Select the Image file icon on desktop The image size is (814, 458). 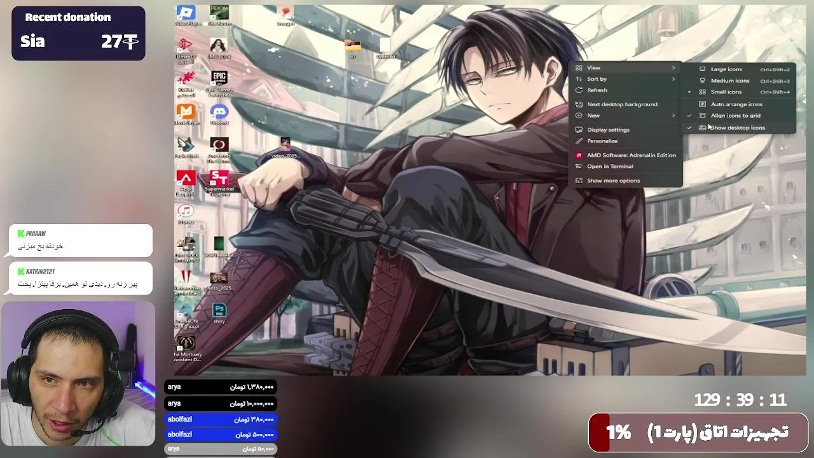coord(286,15)
